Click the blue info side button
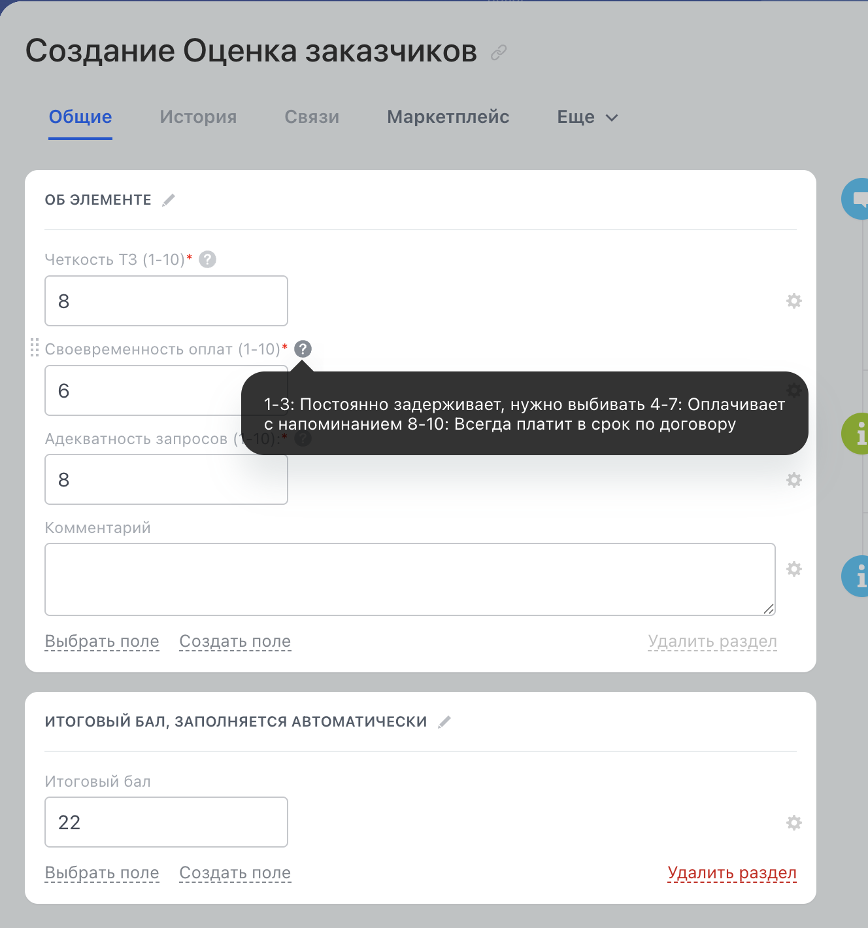 pyautogui.click(x=855, y=576)
